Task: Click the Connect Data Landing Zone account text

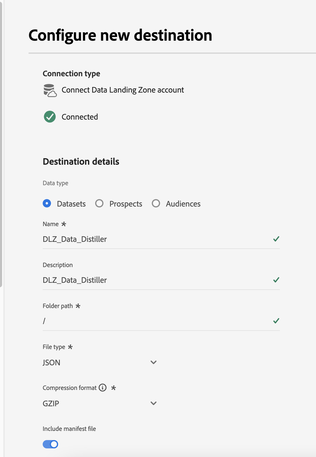Action: tap(123, 90)
